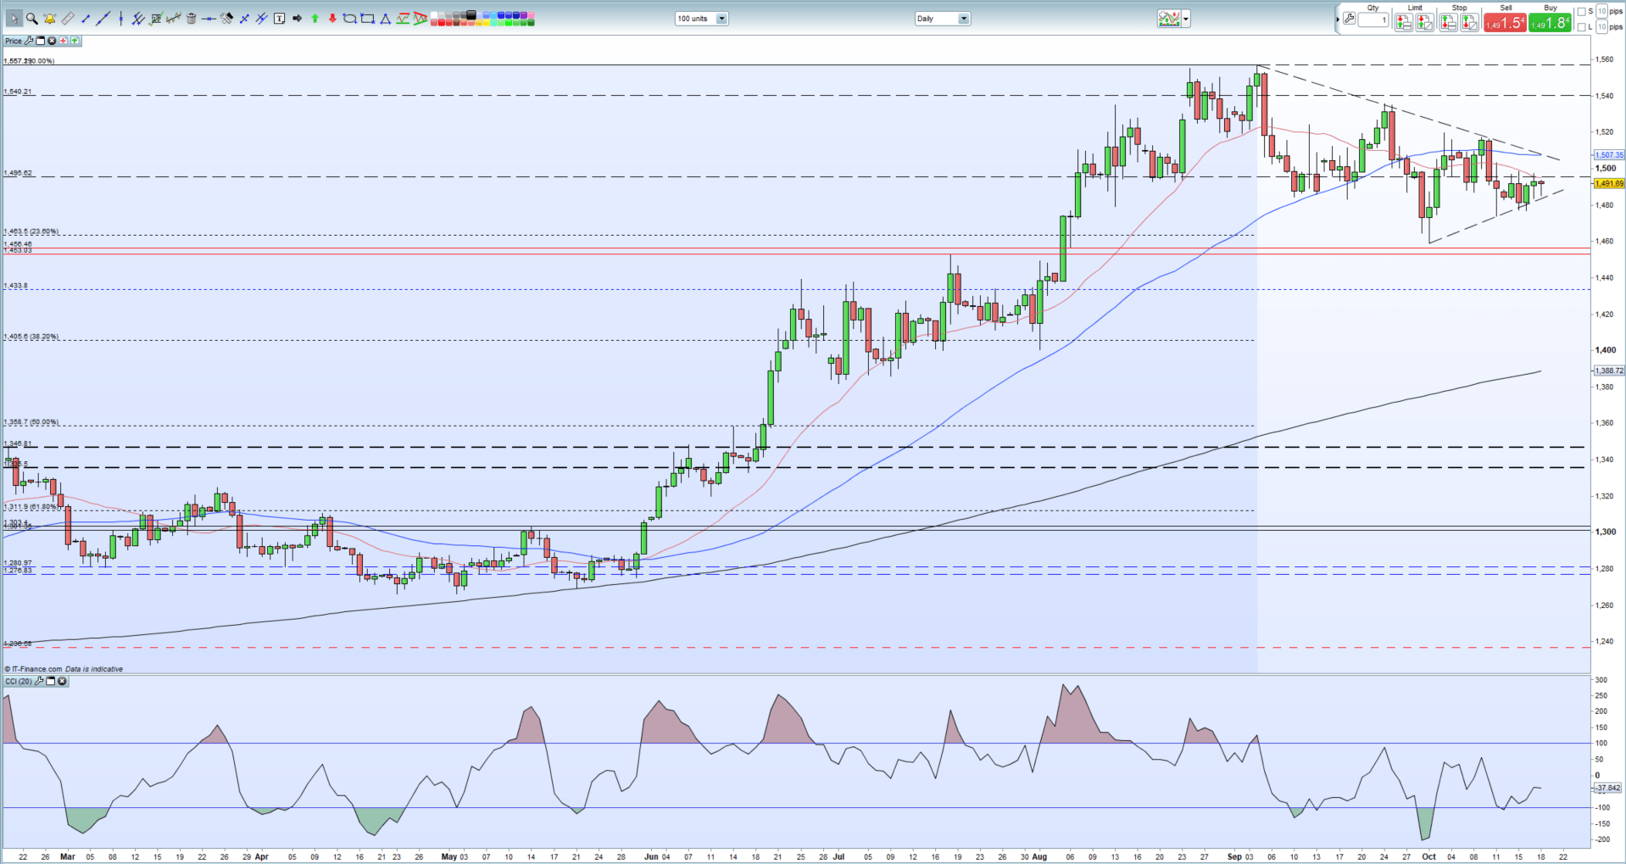Screen dimensions: 1626x864
Task: Pick the black color swatch
Action: tap(471, 14)
